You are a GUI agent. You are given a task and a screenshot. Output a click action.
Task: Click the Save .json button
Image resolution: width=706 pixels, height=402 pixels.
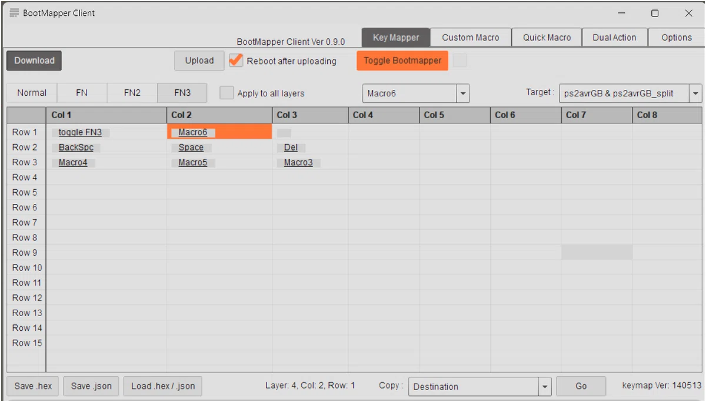[x=91, y=386]
